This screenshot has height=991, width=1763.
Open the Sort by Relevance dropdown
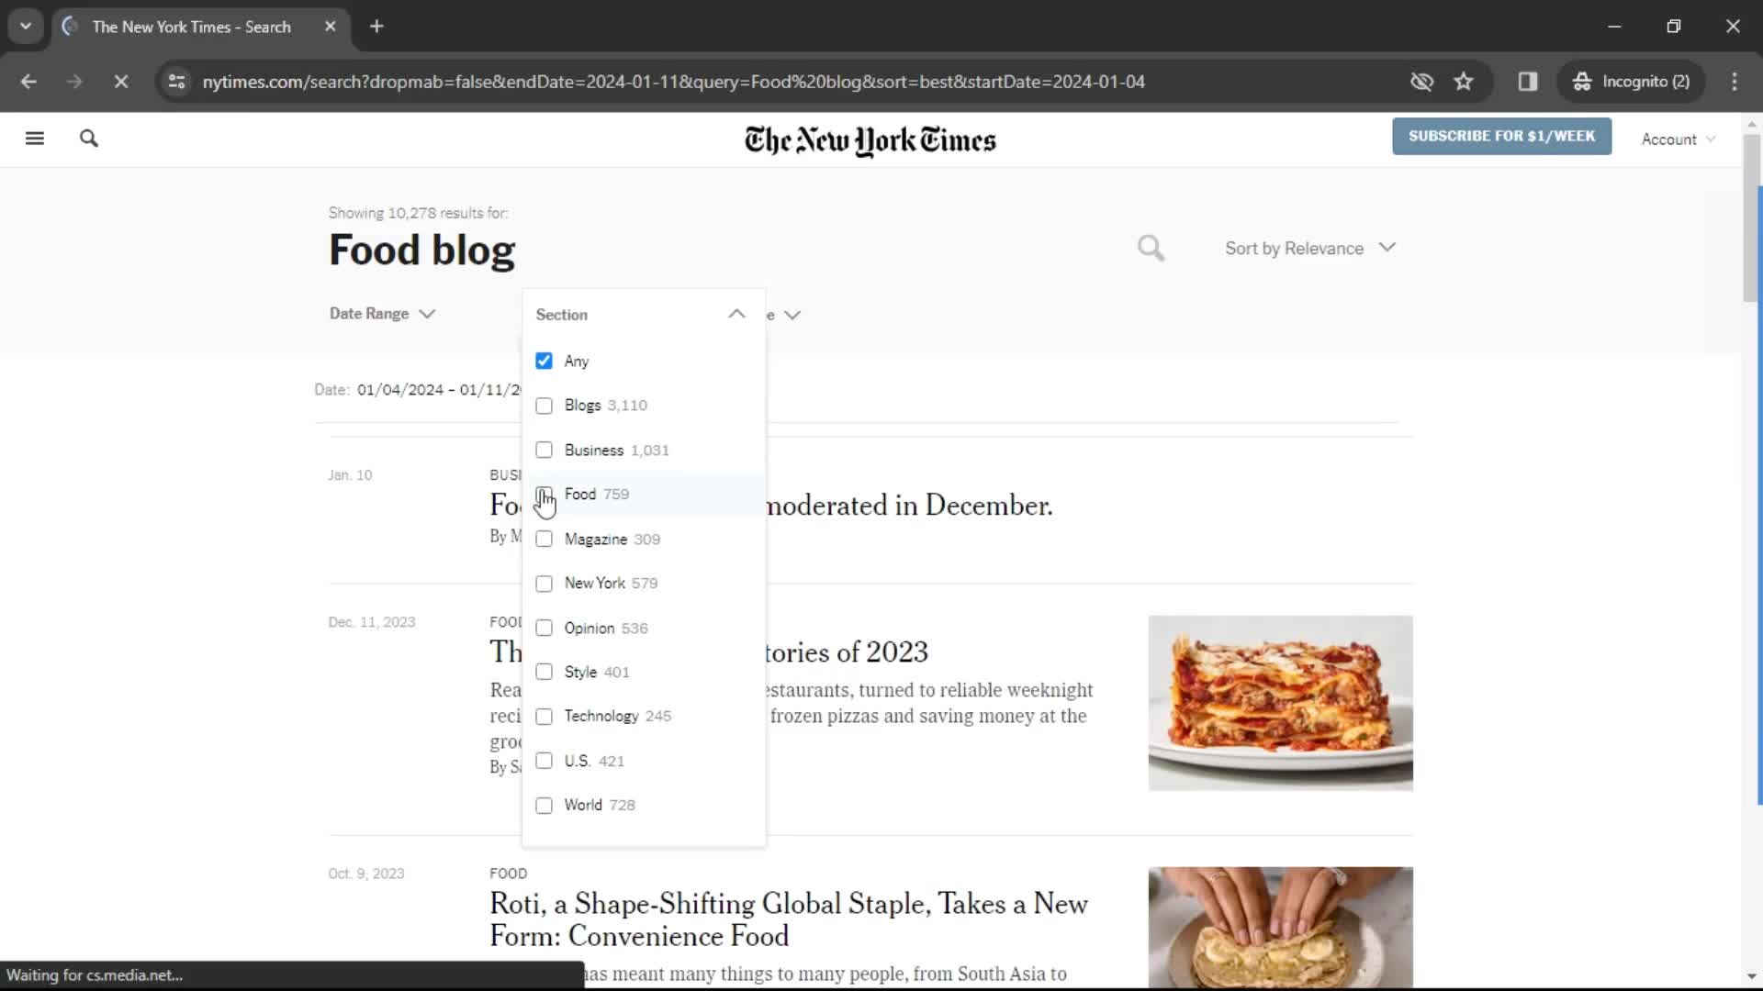[x=1310, y=248]
